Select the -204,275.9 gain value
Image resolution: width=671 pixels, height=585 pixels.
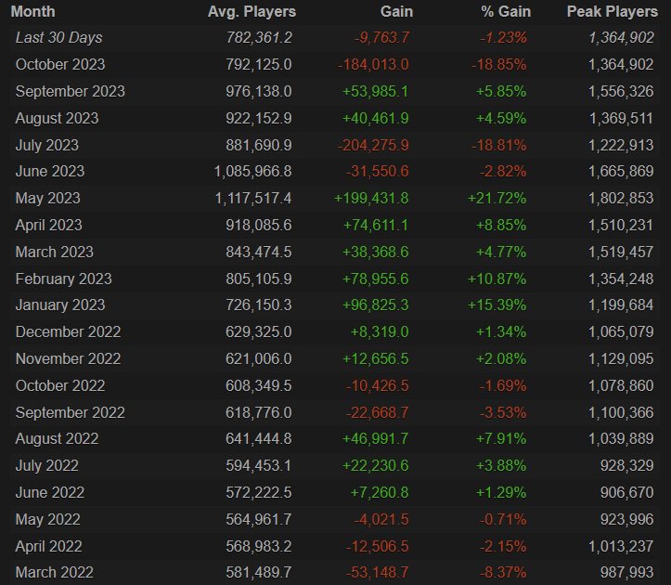(371, 145)
